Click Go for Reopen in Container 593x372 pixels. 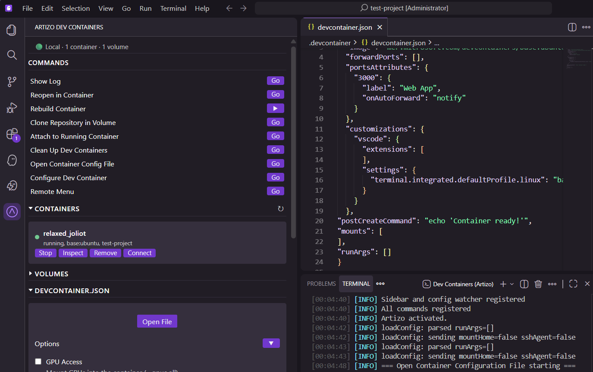(276, 94)
